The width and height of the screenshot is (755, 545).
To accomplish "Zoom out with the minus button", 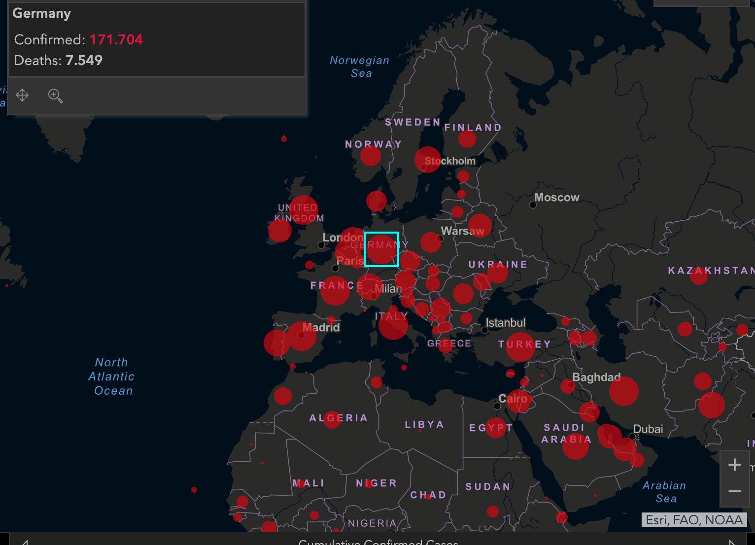I will pos(734,491).
